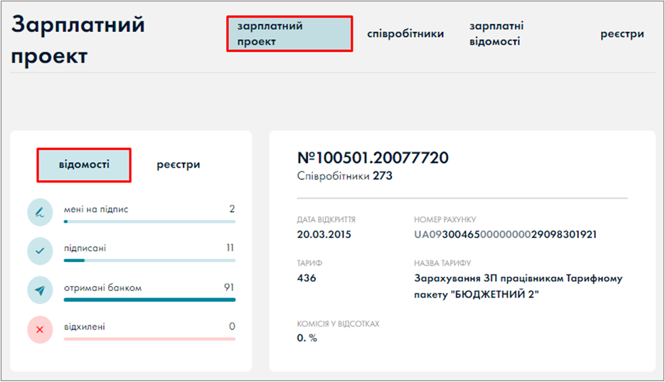
Task: Open the 'зарплатні відомості' tab
Action: [x=496, y=34]
